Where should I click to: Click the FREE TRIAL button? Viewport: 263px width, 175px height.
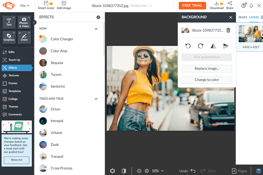coord(192,5)
